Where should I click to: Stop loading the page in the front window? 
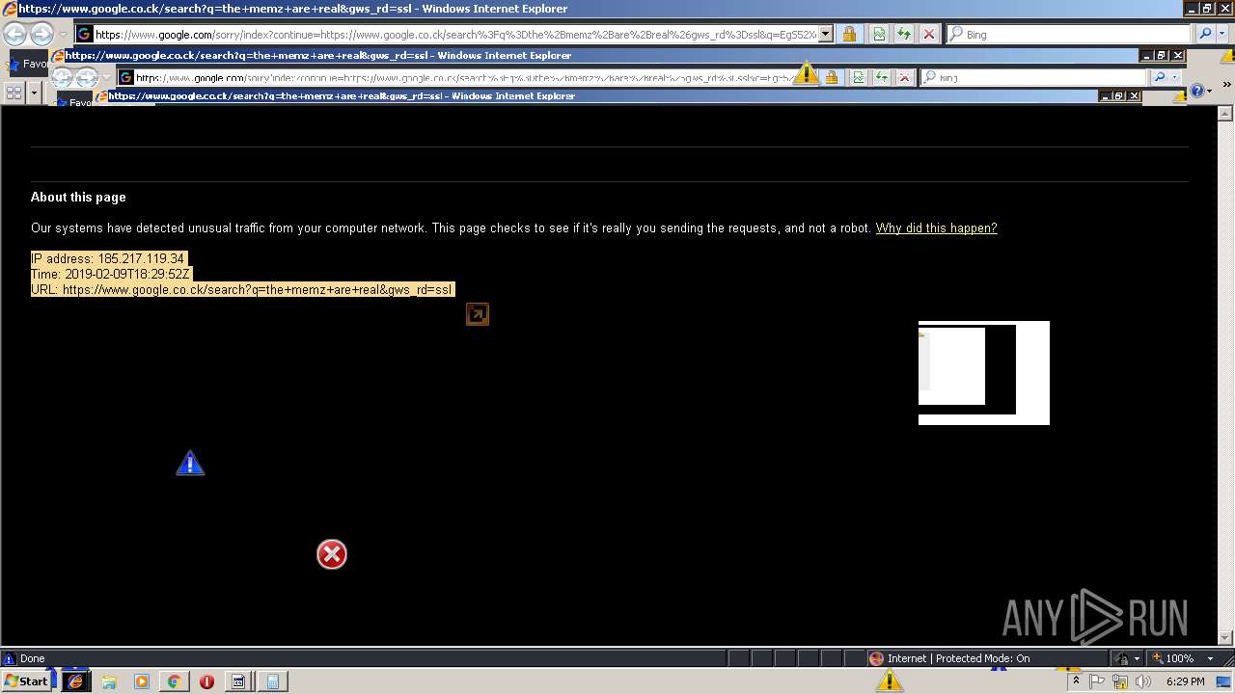tap(928, 35)
